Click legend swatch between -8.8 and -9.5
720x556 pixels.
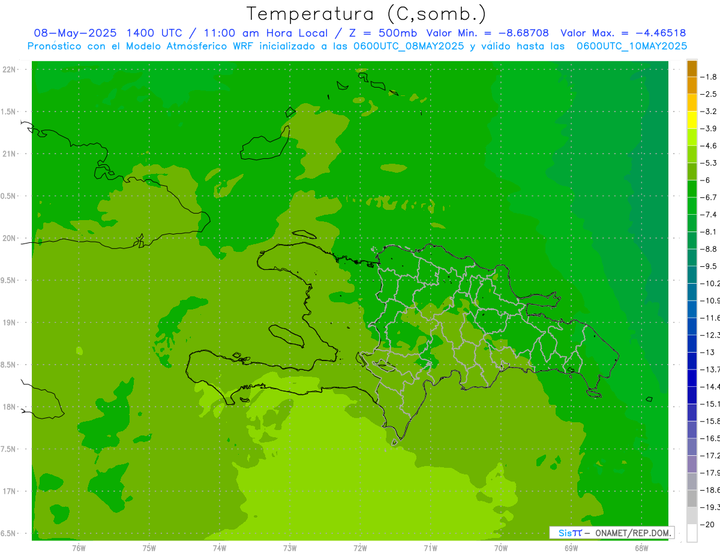pos(692,257)
